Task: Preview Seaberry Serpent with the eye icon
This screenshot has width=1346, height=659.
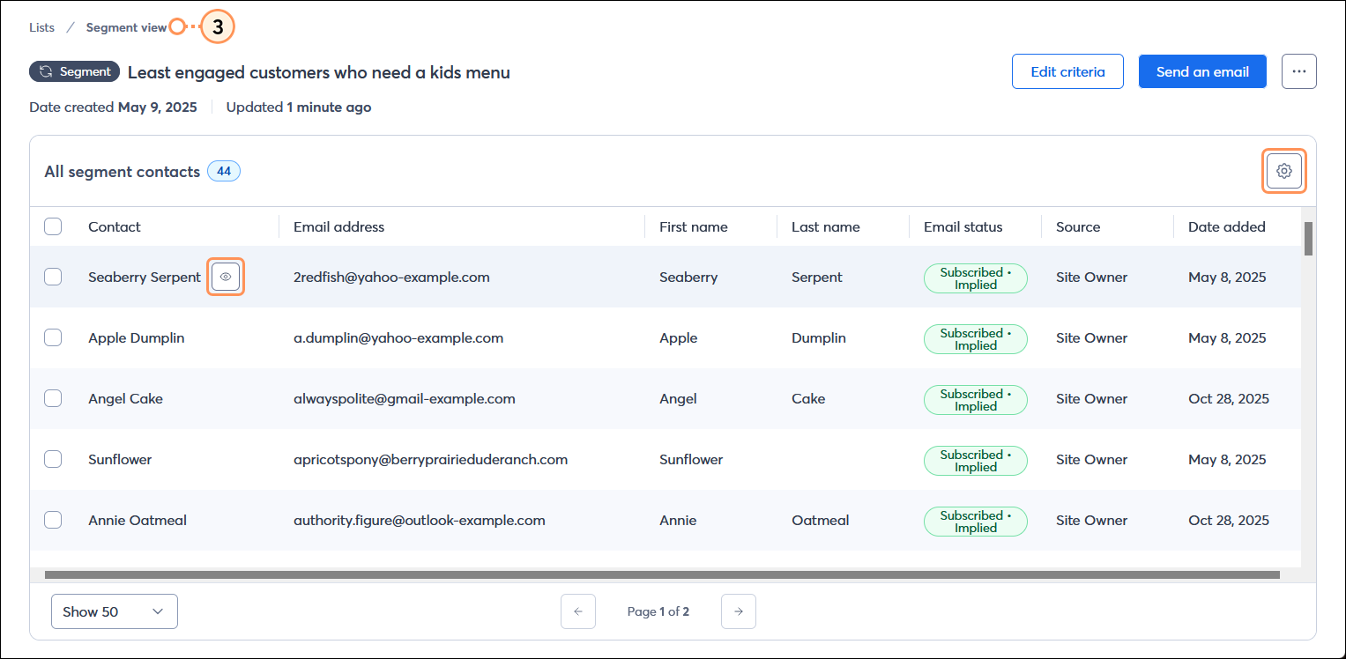Action: click(226, 277)
